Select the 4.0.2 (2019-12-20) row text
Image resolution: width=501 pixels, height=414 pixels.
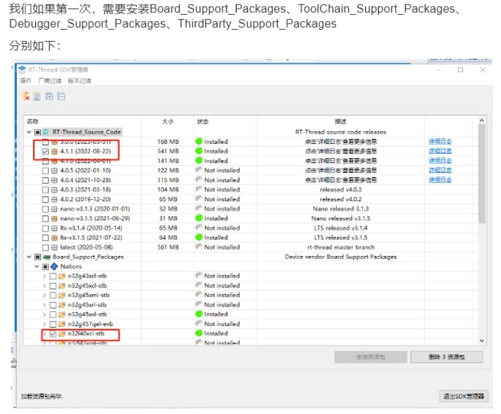85,199
